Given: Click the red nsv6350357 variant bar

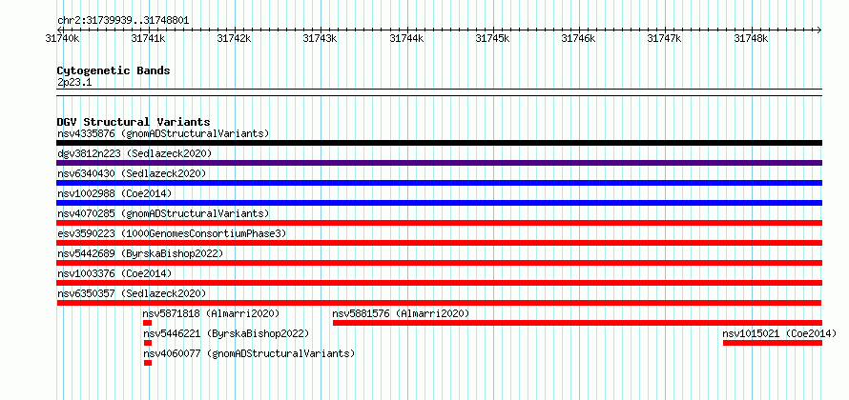Looking at the screenshot, I should [x=439, y=303].
